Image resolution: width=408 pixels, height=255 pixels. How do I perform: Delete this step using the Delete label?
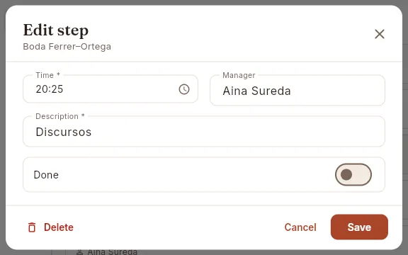pos(59,227)
